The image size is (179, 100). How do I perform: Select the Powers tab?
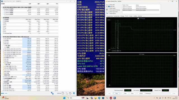click(127, 16)
